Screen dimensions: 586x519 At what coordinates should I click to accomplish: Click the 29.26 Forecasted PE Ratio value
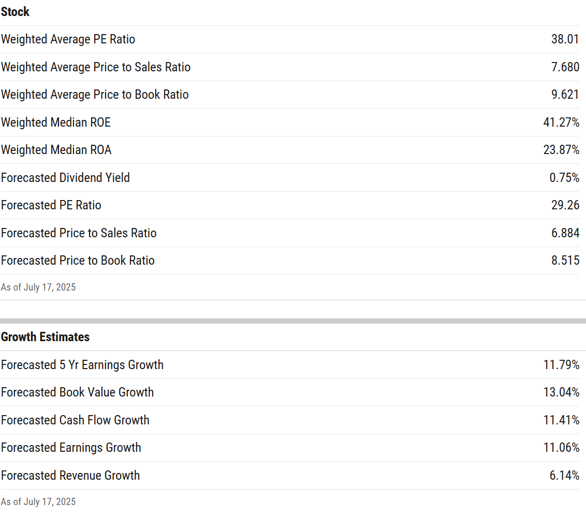tap(565, 205)
